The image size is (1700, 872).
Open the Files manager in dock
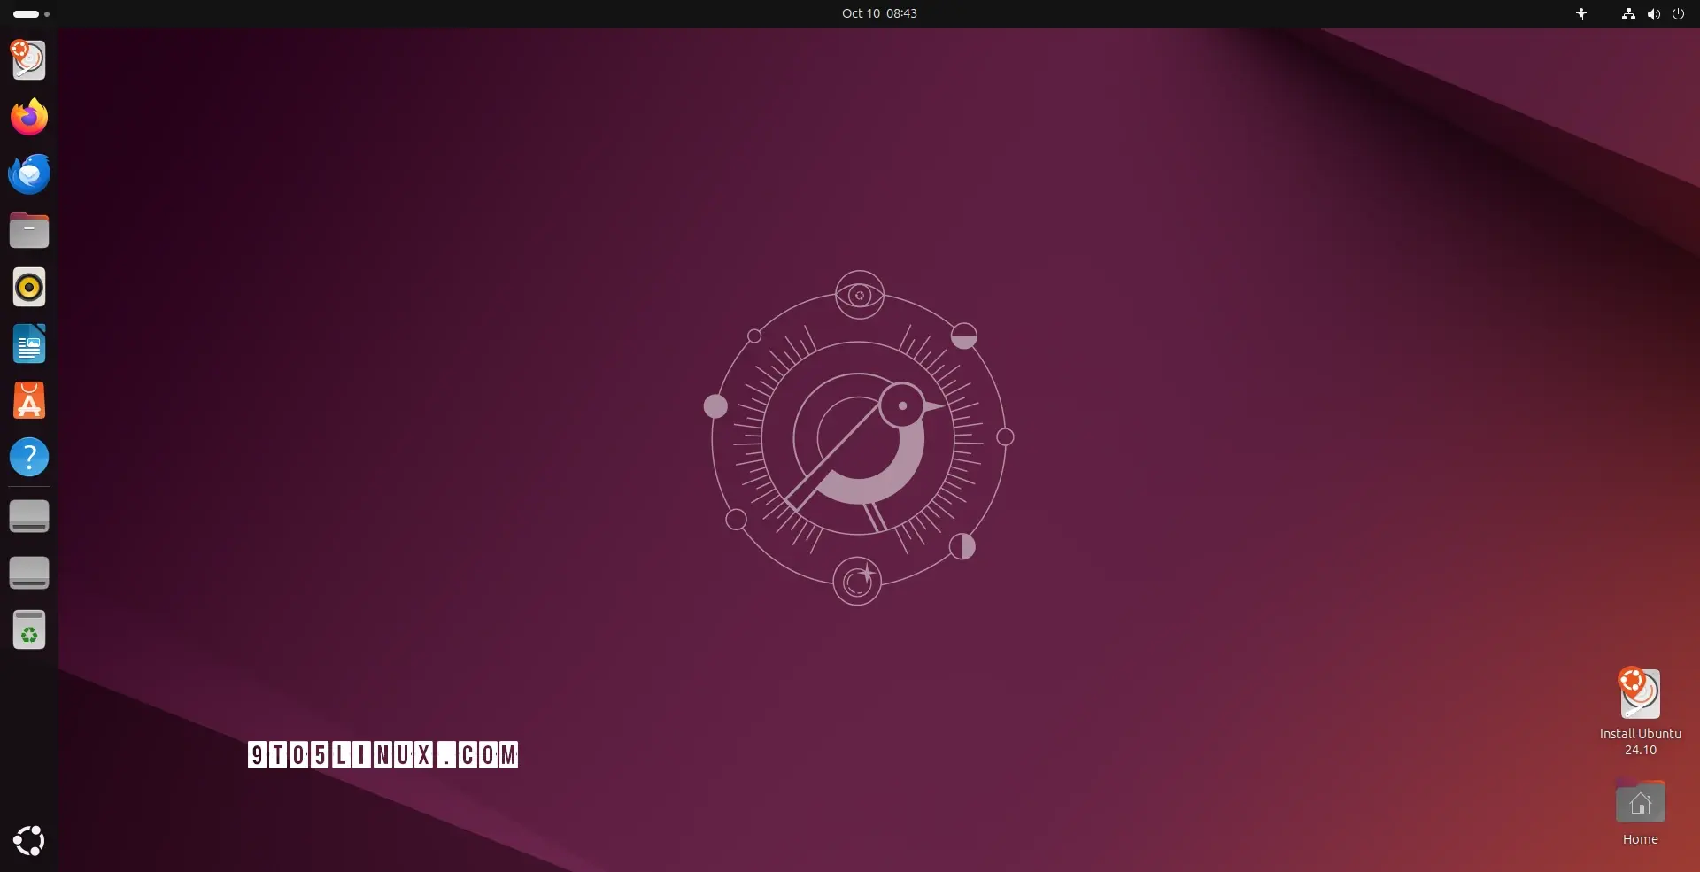point(28,231)
